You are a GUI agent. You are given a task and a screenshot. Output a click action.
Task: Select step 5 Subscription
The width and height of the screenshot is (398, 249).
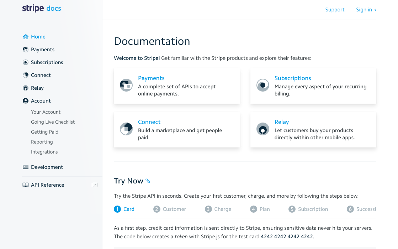click(308, 209)
